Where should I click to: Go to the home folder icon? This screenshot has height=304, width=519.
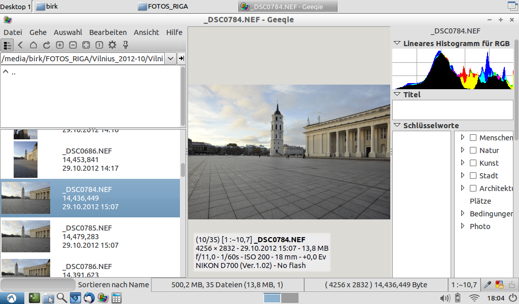click(x=33, y=45)
